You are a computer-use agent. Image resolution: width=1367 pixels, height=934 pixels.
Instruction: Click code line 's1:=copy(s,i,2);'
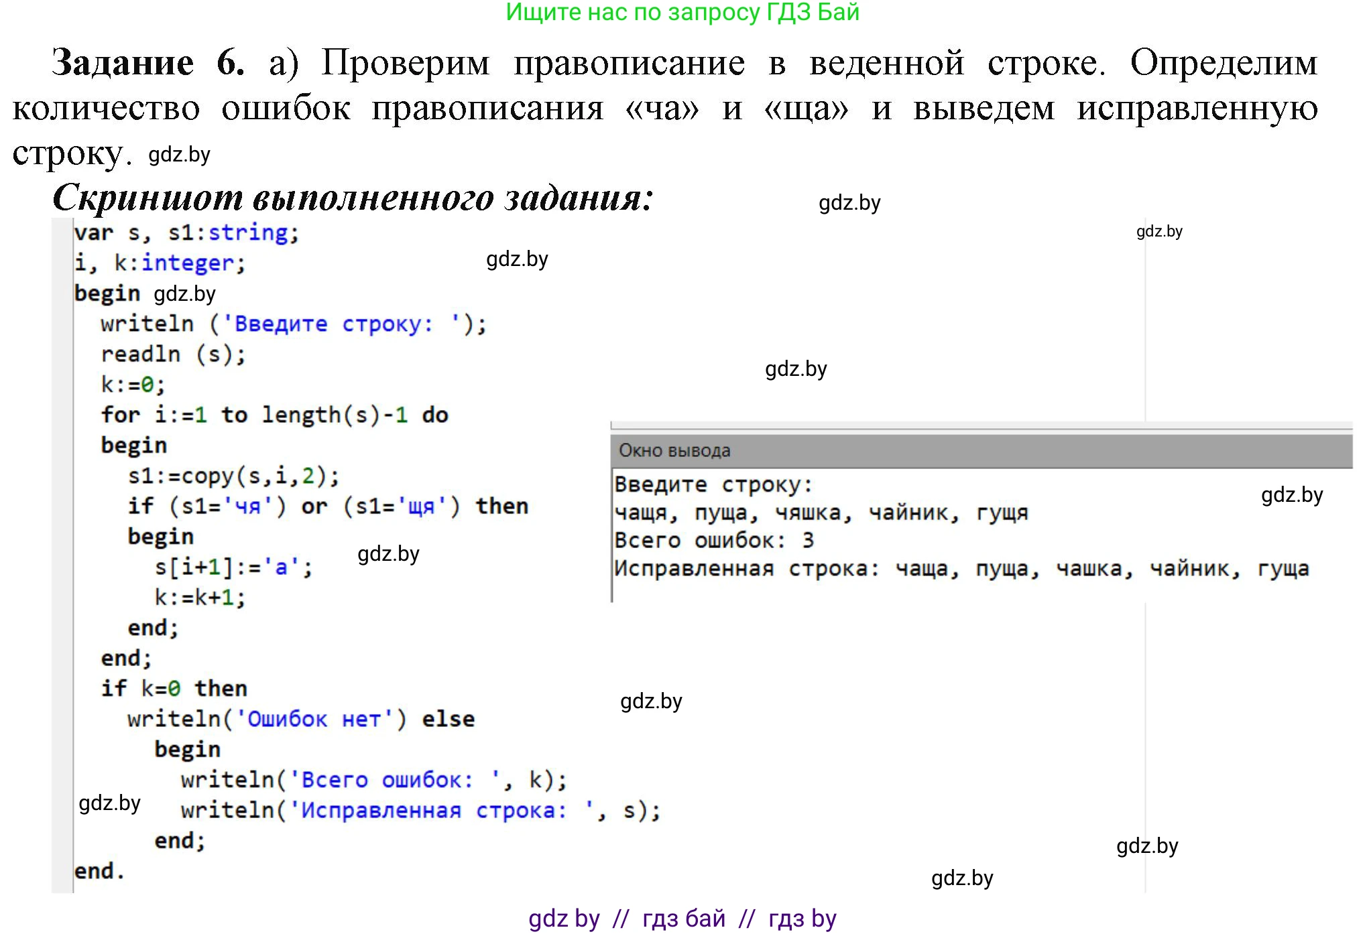point(234,476)
